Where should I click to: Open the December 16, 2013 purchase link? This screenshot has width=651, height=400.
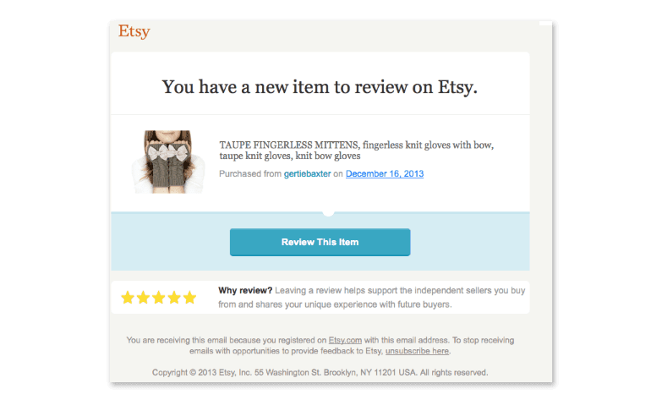[385, 174]
